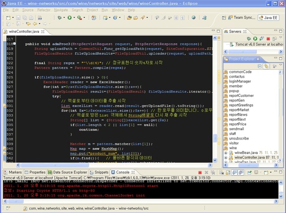The image size is (286, 213).
Task: Toggle fold marker at line 318
Action: pos(14,43)
